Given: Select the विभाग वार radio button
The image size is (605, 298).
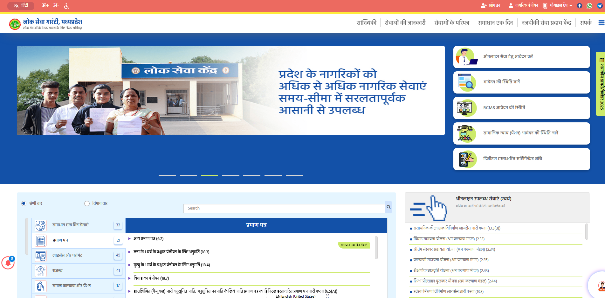Looking at the screenshot, I should coord(87,204).
